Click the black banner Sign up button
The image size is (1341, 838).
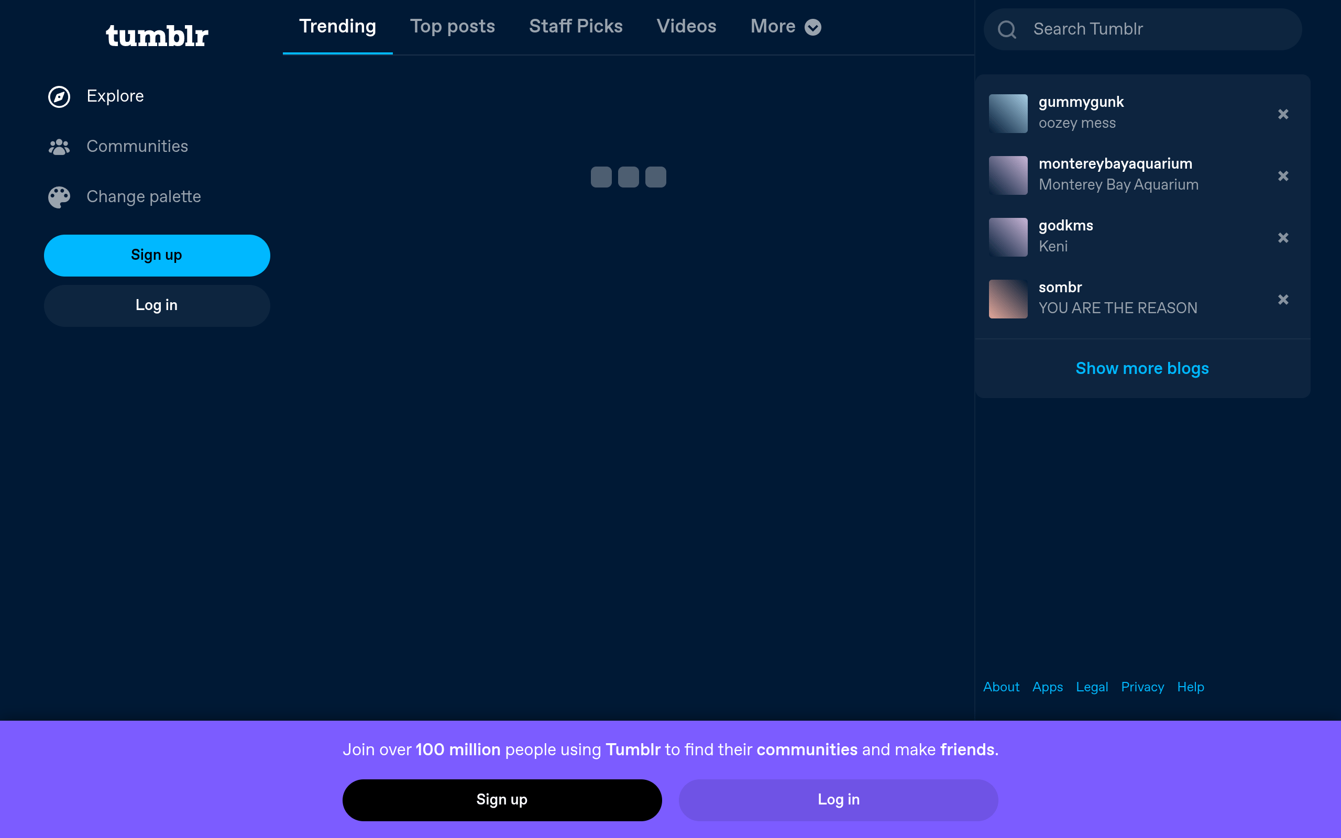[x=502, y=800]
